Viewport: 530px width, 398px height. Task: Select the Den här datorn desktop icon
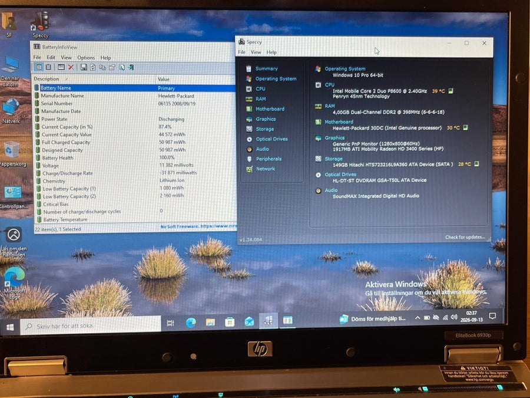[10, 72]
